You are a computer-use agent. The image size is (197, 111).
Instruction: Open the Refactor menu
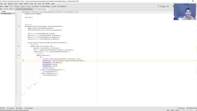tap(26, 4)
